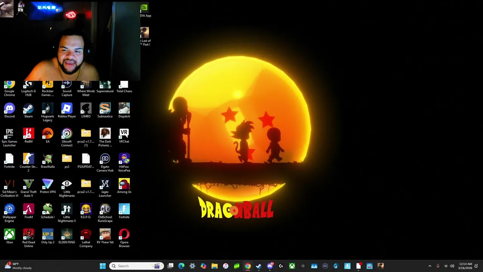
Task: Open the Roblox Player shortcut
Action: [x=67, y=111]
